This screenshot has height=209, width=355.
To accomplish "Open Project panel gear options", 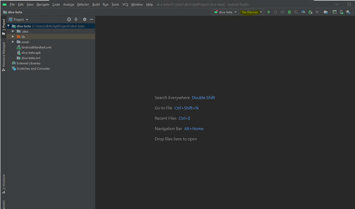I will [84, 19].
